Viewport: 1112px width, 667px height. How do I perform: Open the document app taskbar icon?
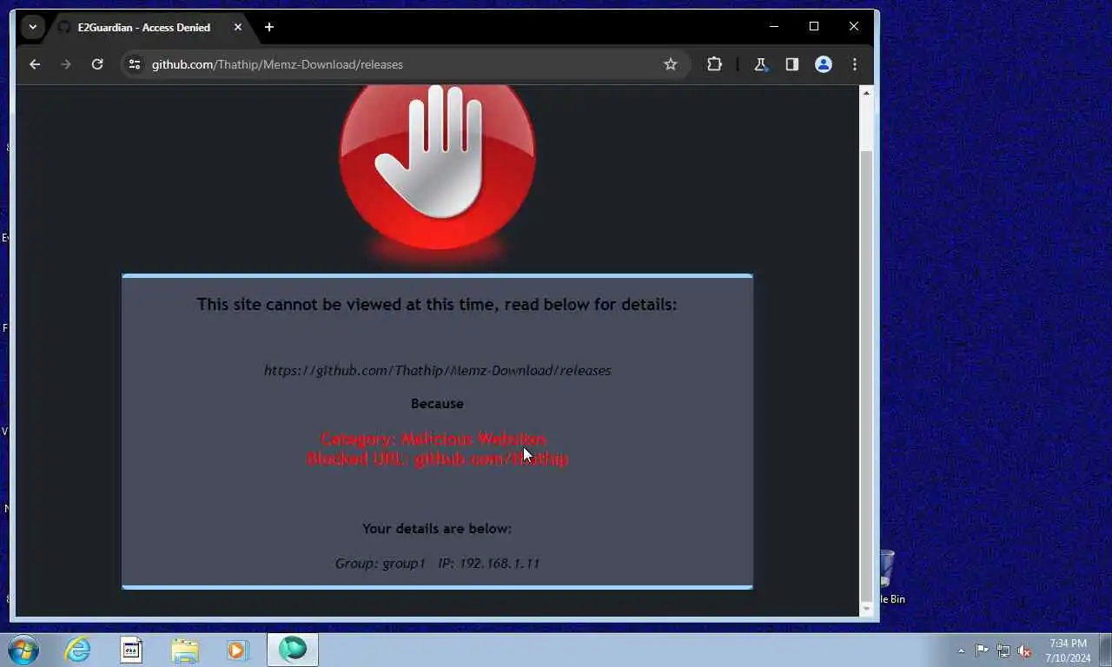131,650
